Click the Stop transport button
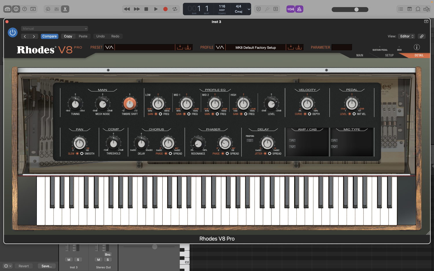 coord(146,9)
